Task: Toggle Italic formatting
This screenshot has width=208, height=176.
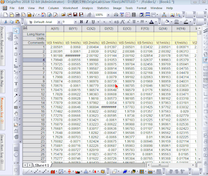Action: pyautogui.click(x=87, y=22)
